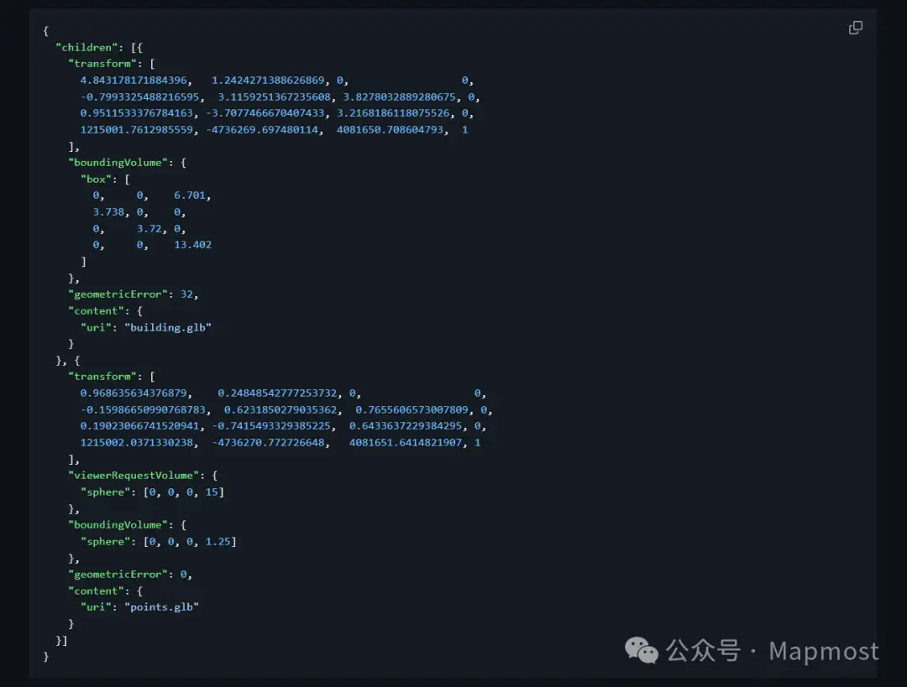The height and width of the screenshot is (687, 907).
Task: Click the box value 6.701
Action: click(189, 196)
